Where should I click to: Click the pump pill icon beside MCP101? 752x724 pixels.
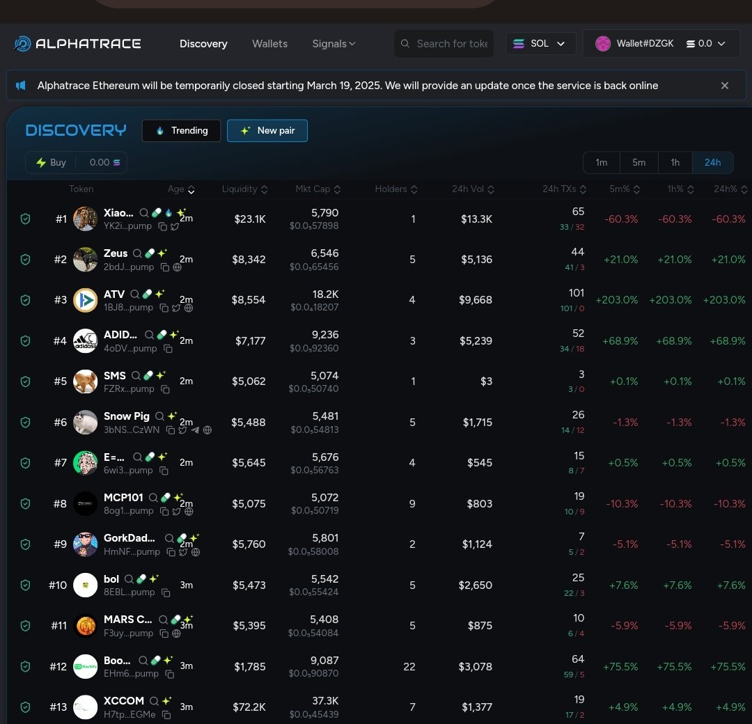pos(166,498)
